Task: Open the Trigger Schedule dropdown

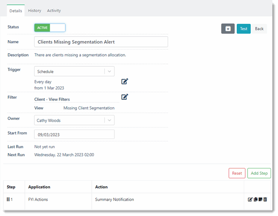Action: (74, 72)
